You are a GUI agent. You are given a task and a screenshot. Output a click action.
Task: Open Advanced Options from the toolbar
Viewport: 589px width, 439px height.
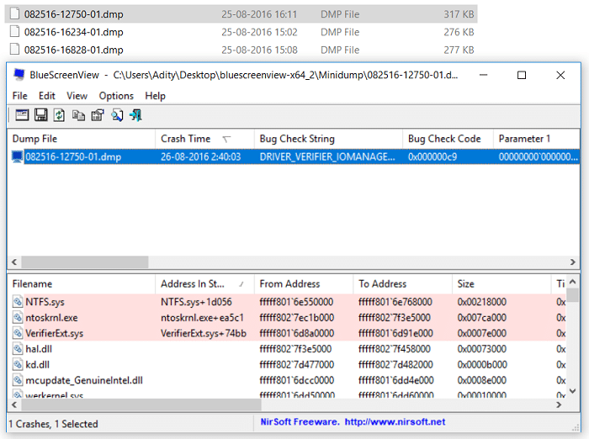(21, 115)
